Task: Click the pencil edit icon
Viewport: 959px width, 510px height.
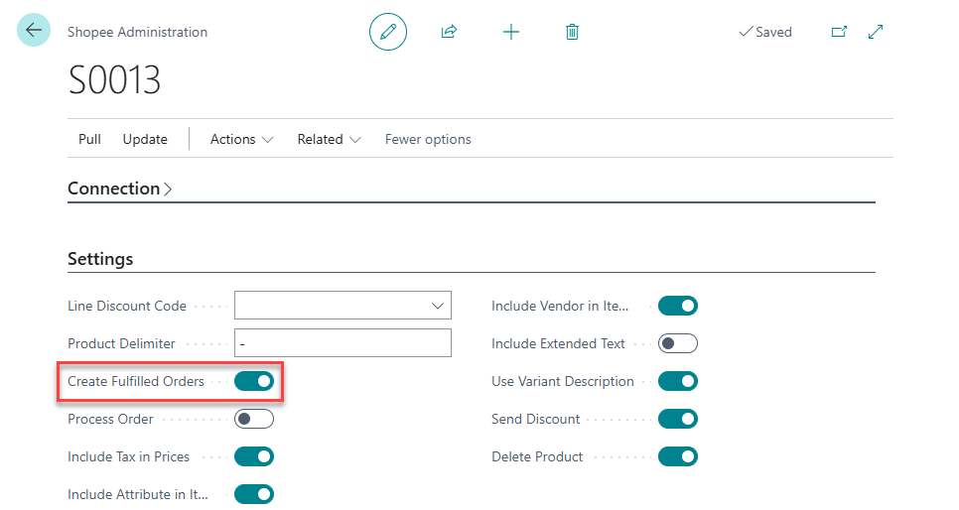Action: [388, 32]
